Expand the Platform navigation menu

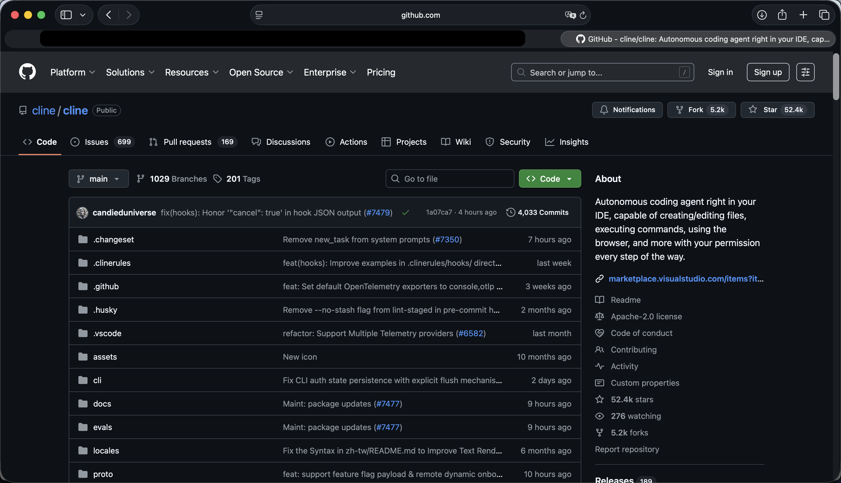[x=73, y=72]
